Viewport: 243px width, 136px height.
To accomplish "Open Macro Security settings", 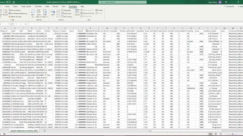I will [15, 17].
